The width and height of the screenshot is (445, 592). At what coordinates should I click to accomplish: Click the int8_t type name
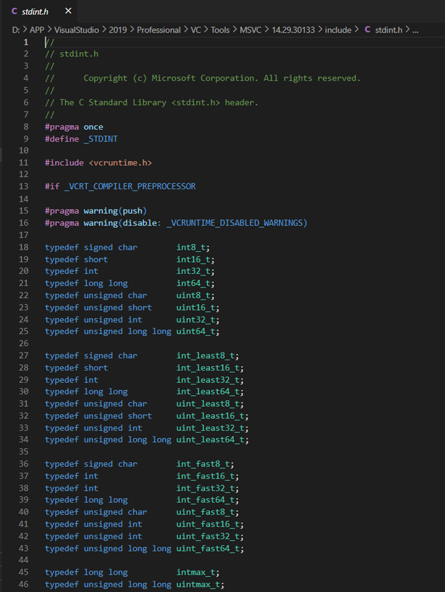tap(191, 247)
